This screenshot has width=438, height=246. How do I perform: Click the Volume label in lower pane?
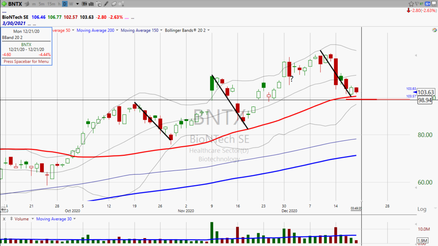click(21, 219)
